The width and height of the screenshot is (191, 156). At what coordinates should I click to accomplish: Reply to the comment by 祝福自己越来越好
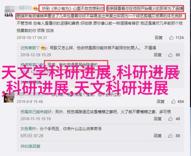tap(158, 119)
